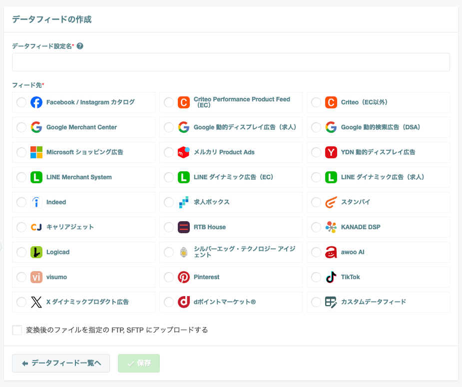462x387 pixels.
Task: Click the キャリアジェット label text
Action: pos(70,227)
